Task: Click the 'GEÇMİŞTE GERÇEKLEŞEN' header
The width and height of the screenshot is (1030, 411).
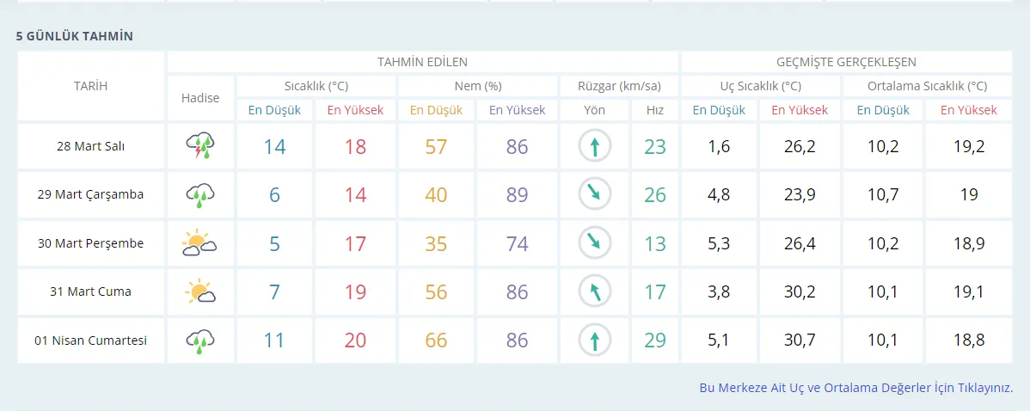Action: [x=846, y=62]
